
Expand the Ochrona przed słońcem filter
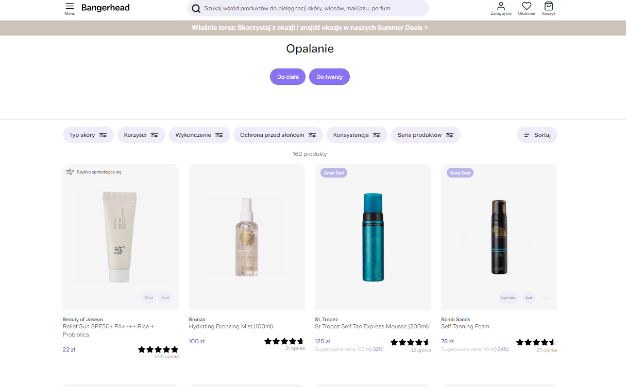tap(278, 135)
